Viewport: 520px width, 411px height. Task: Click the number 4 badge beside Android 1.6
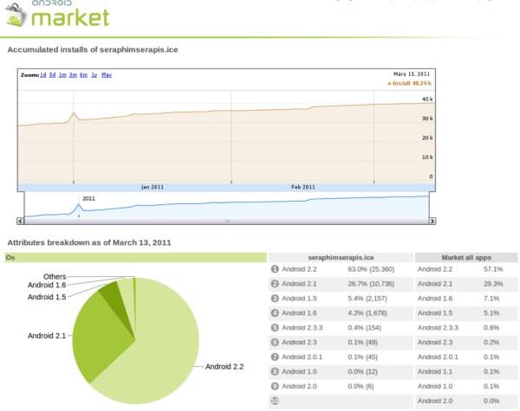coord(275,313)
